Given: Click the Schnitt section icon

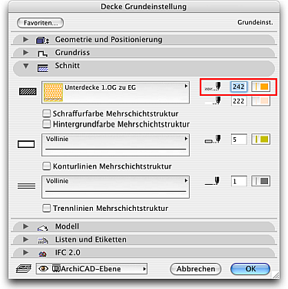Looking at the screenshot, I should [x=43, y=68].
